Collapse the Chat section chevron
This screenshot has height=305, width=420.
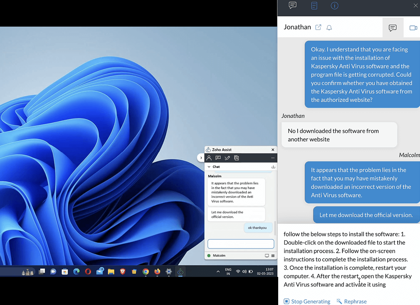click(209, 167)
